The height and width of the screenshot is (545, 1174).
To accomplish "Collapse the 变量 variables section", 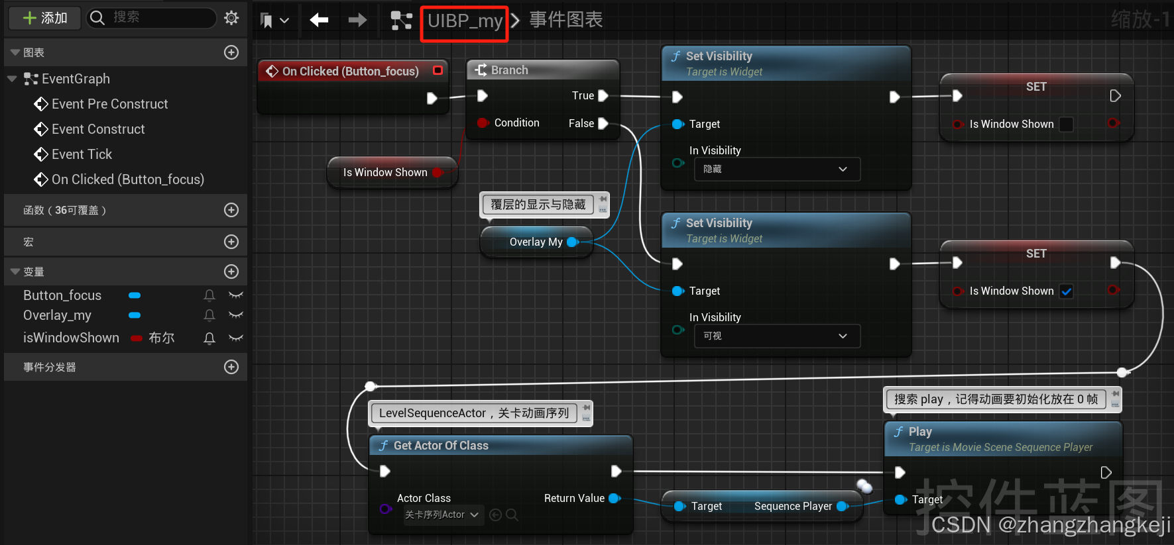I will 15,272.
